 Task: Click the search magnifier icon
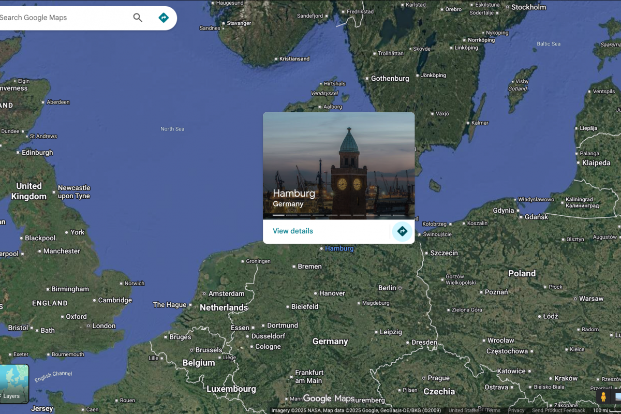click(138, 17)
